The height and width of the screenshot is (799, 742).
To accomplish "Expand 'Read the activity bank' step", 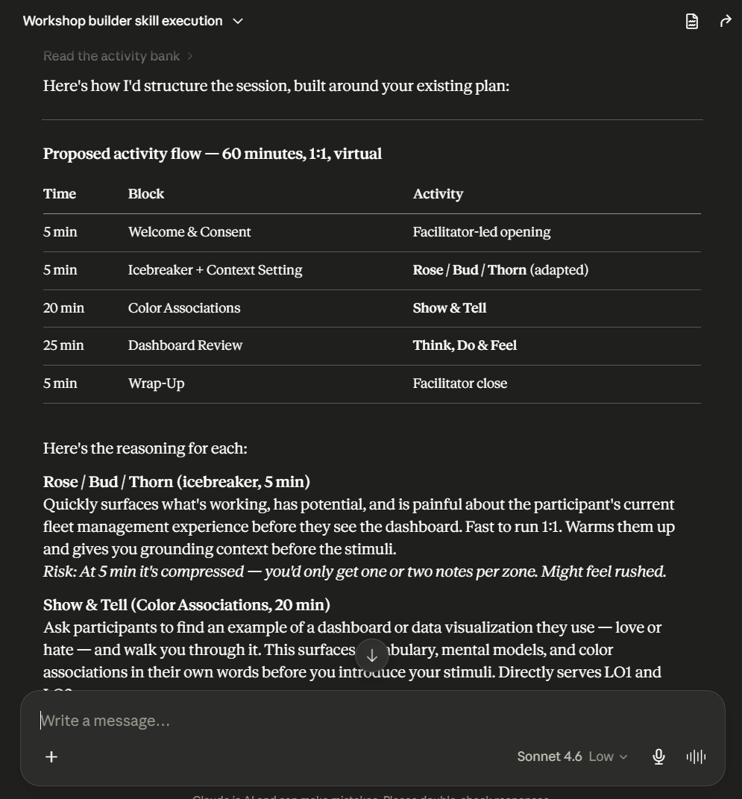I will pos(118,56).
